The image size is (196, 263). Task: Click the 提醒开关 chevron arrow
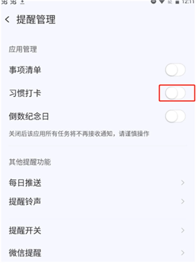(x=183, y=230)
